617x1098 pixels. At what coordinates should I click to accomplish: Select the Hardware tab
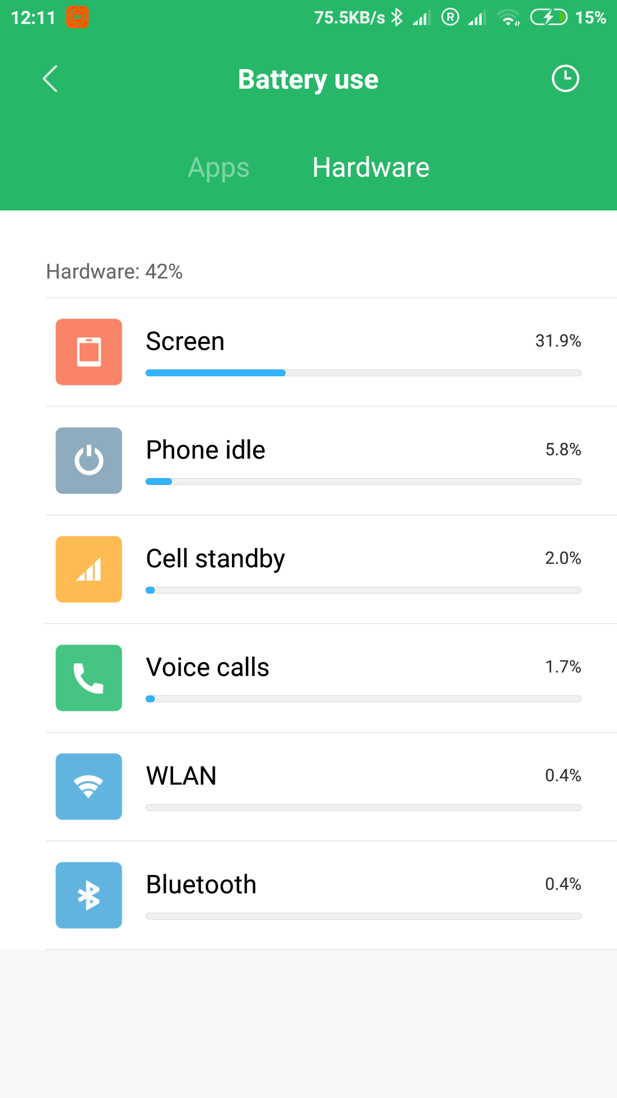(x=371, y=168)
